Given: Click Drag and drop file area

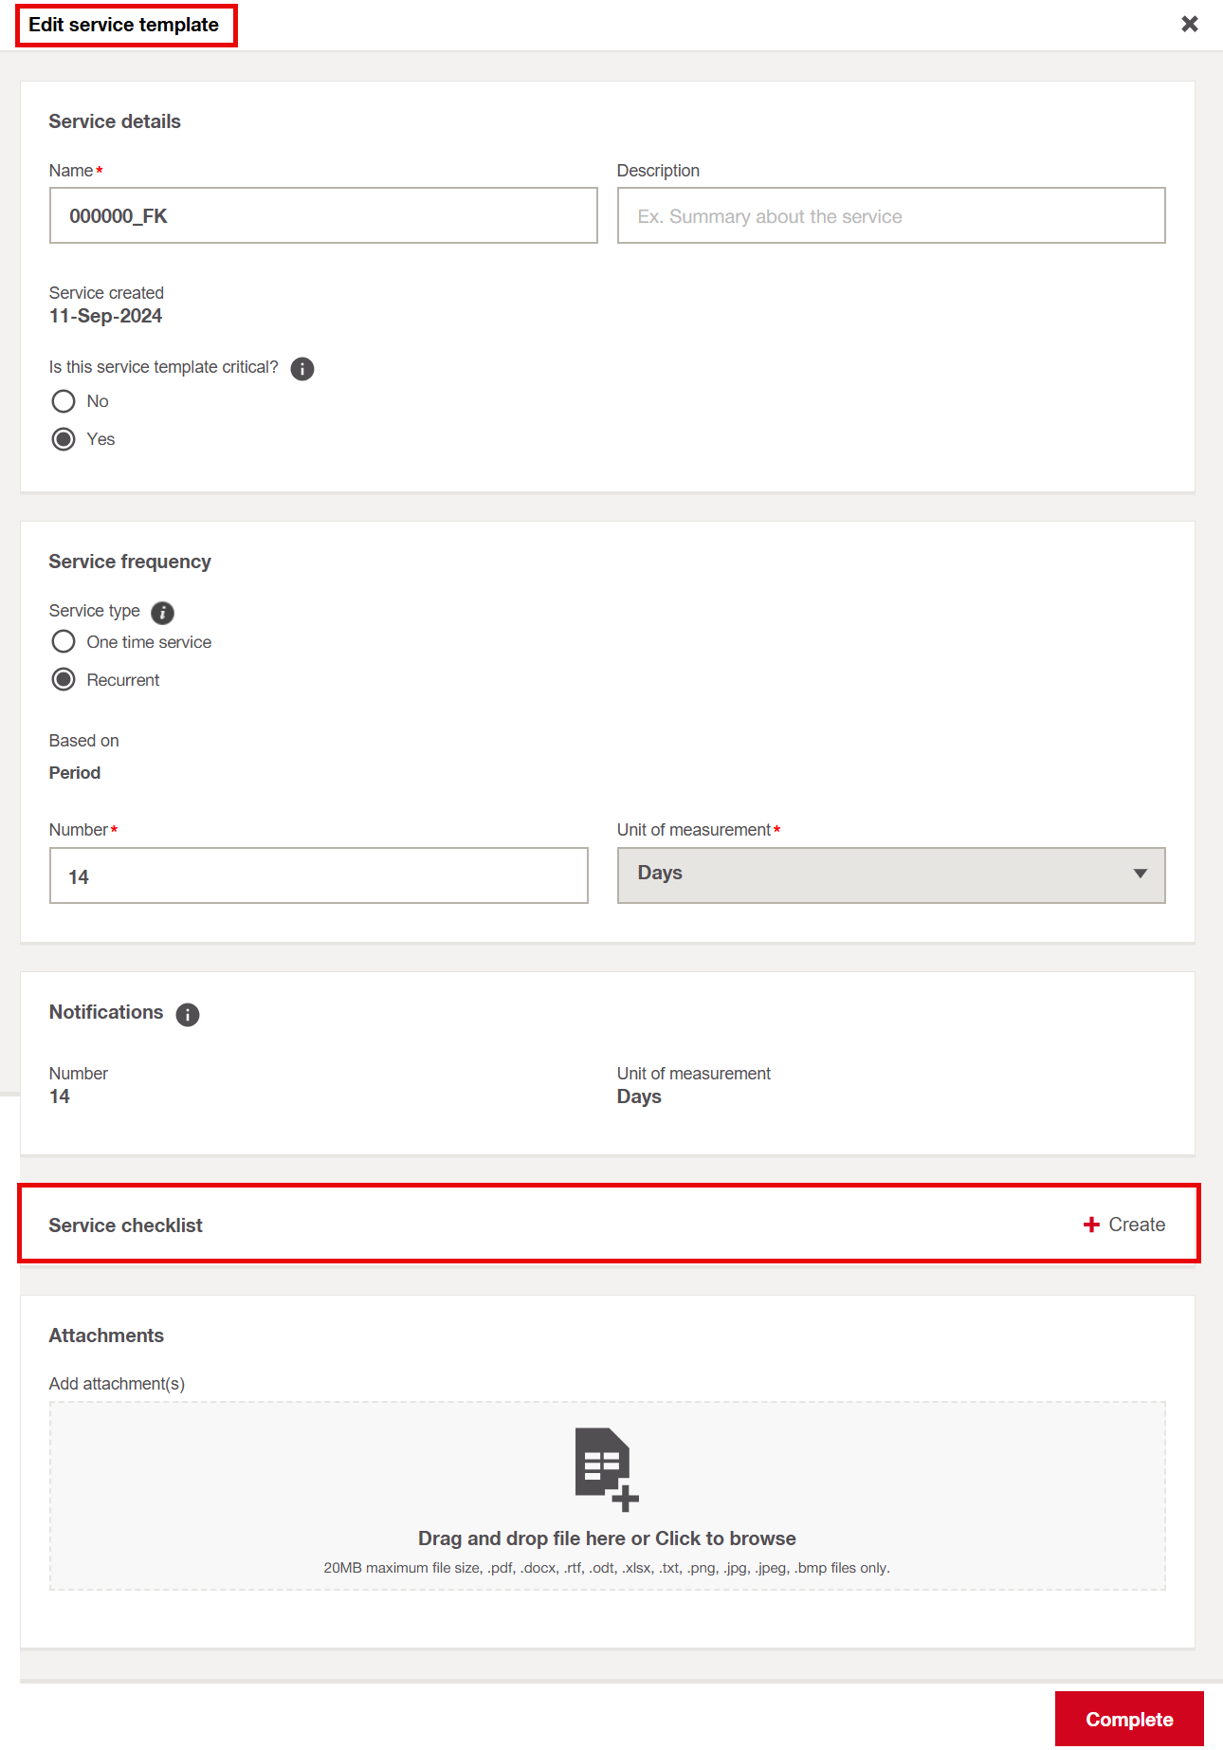Looking at the screenshot, I should pos(607,1538).
